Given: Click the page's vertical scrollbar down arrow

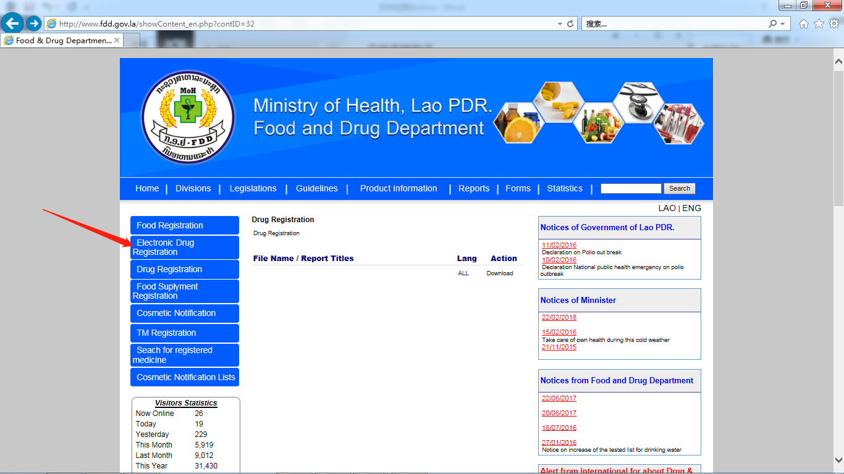Looking at the screenshot, I should coord(838,459).
